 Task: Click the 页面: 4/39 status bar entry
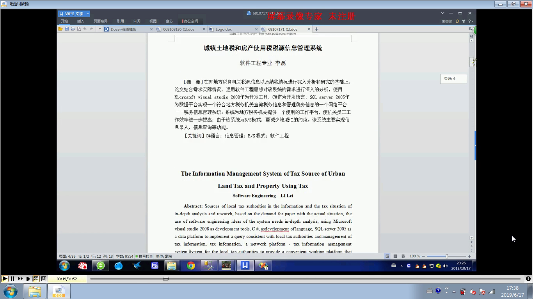[x=67, y=256]
